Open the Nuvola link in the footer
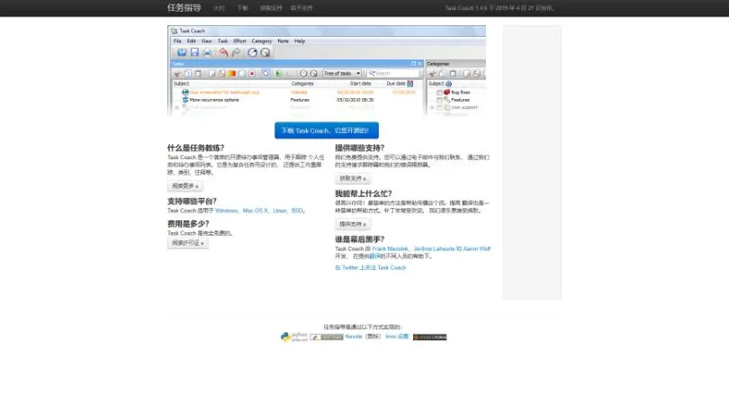 click(354, 337)
